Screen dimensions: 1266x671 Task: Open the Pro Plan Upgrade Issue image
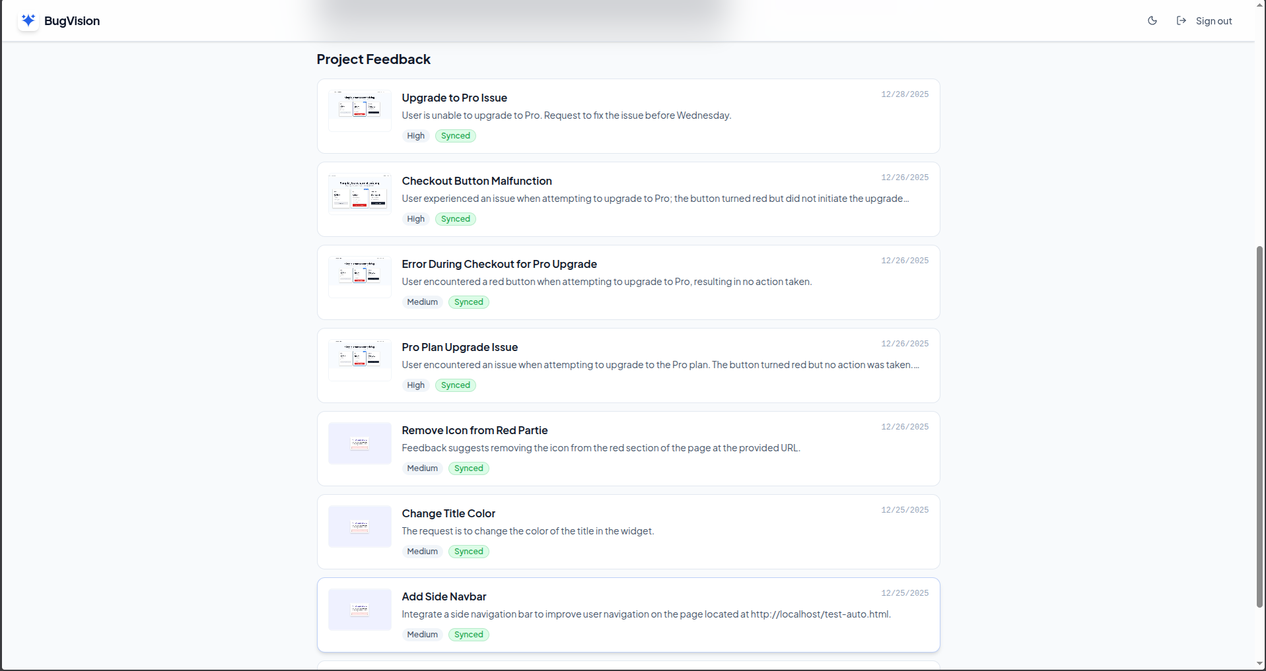pos(359,360)
